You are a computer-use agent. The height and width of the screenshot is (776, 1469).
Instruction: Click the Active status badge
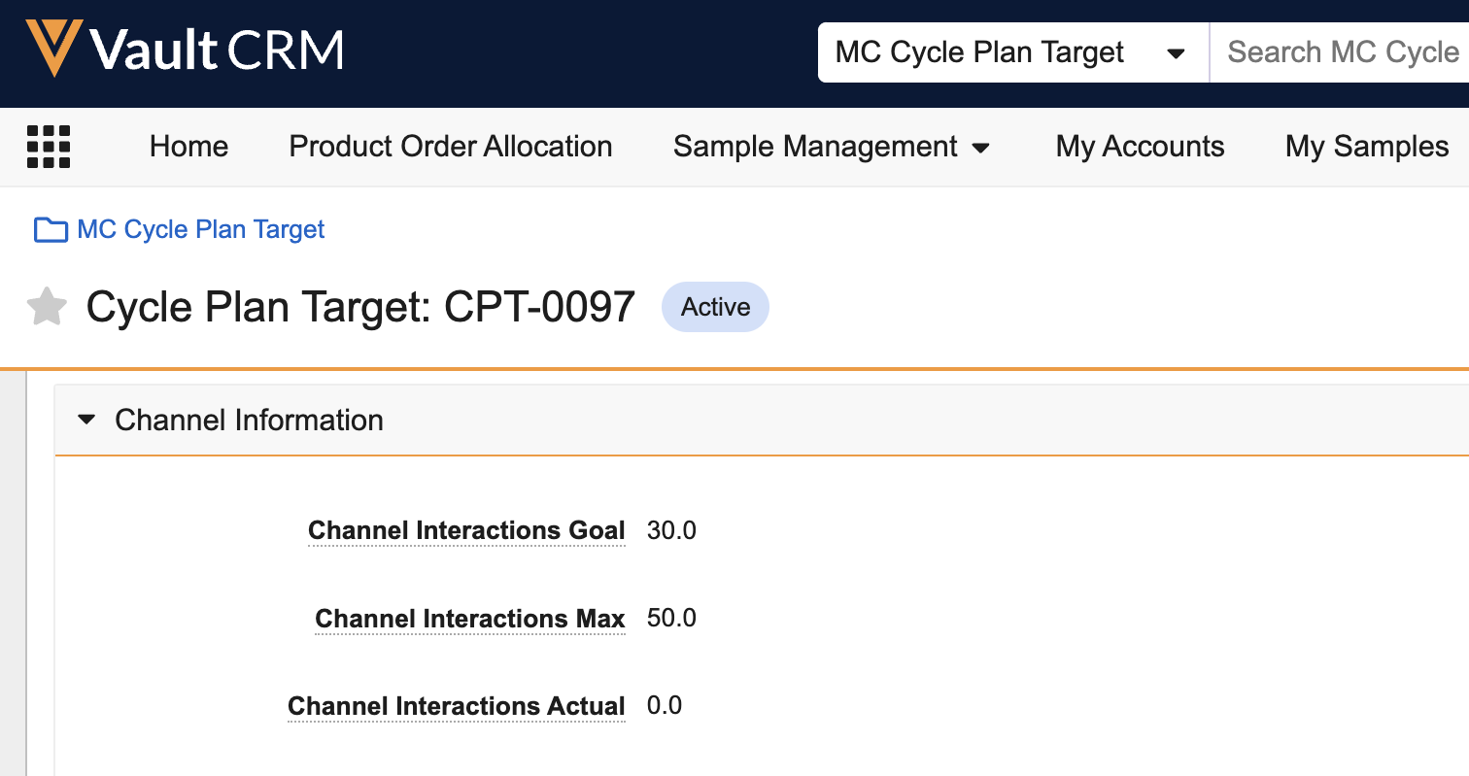[715, 308]
